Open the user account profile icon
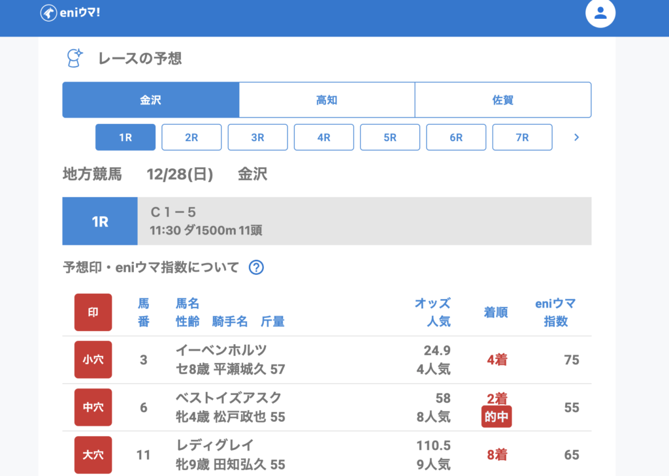This screenshot has height=476, width=669. point(600,13)
